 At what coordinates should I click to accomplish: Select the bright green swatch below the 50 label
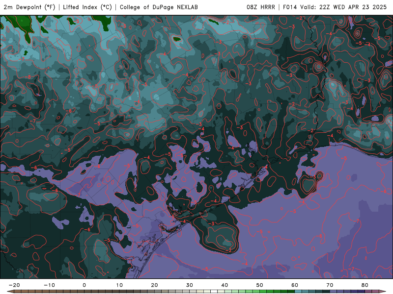pos(263,292)
